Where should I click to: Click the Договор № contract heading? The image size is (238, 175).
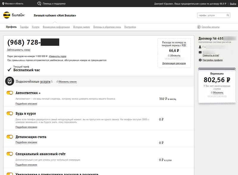[211, 38]
